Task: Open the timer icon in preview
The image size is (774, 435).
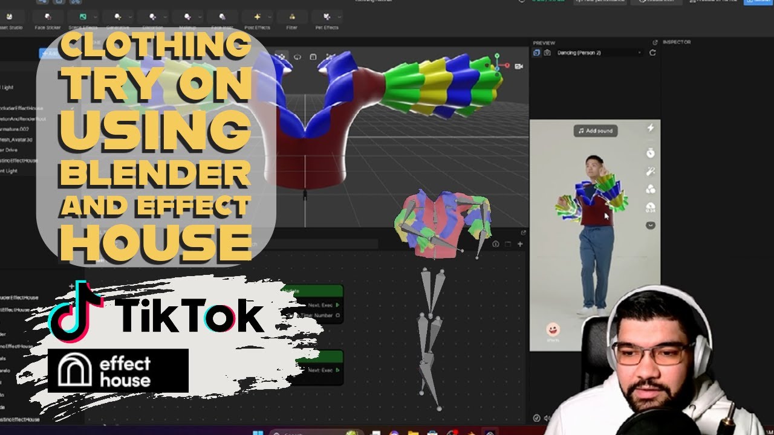Action: point(651,152)
